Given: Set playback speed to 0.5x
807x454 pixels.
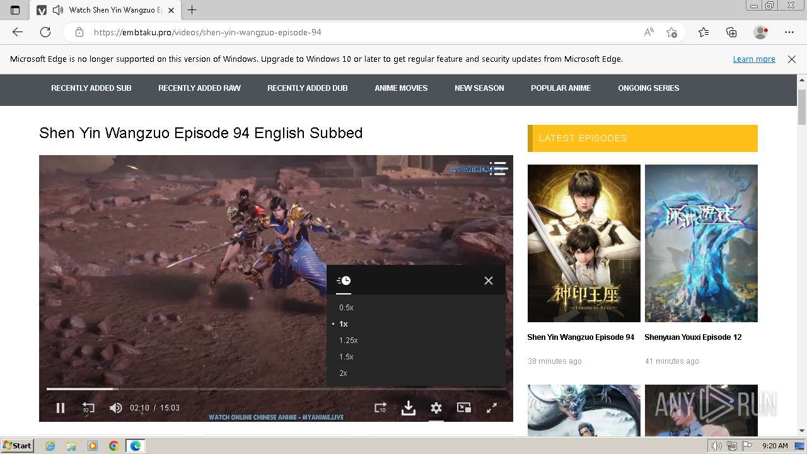Looking at the screenshot, I should pos(346,308).
